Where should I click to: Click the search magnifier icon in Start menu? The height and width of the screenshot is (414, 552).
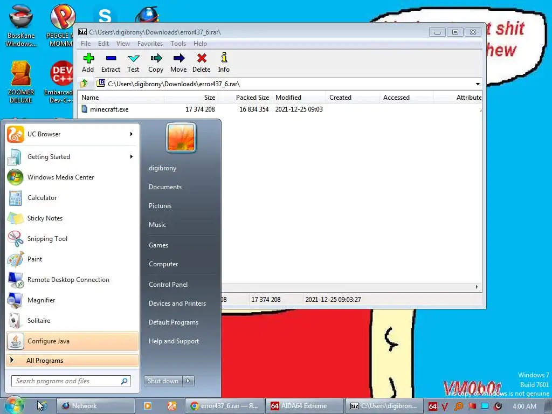(125, 381)
